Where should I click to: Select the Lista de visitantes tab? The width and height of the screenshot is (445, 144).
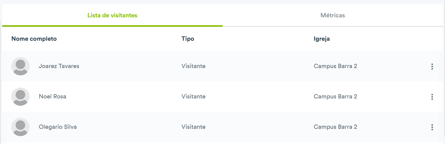[112, 15]
